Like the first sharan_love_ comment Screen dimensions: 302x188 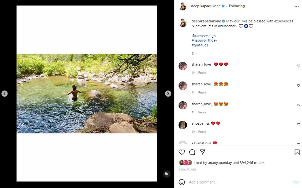(x=298, y=66)
